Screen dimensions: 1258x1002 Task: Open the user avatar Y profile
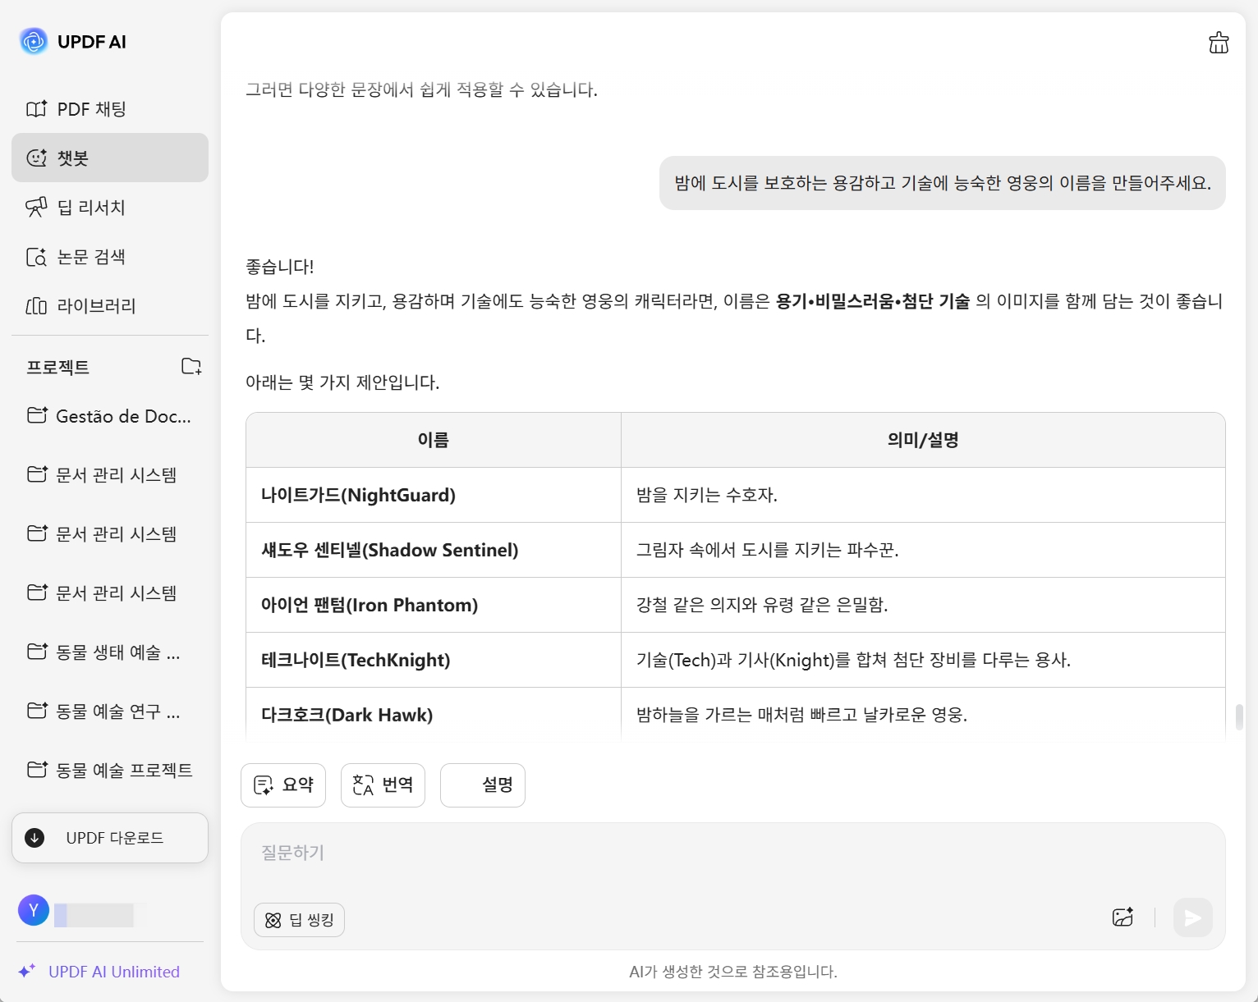34,910
